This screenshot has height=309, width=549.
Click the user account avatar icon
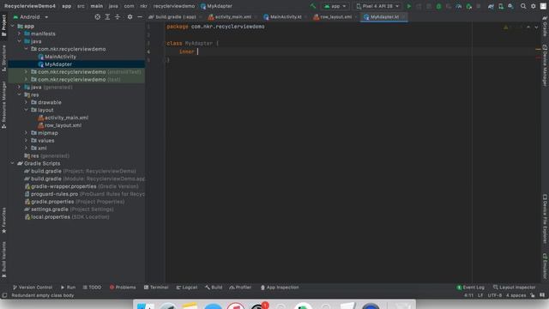coord(543,6)
